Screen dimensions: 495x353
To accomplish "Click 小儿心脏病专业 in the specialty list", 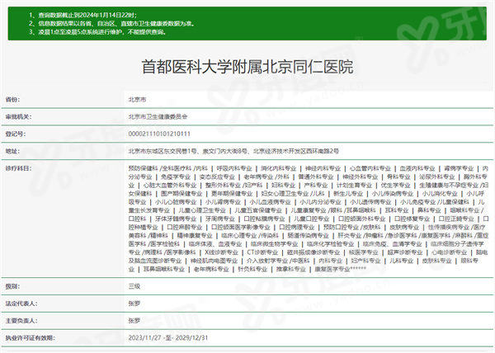I will coord(176,202).
